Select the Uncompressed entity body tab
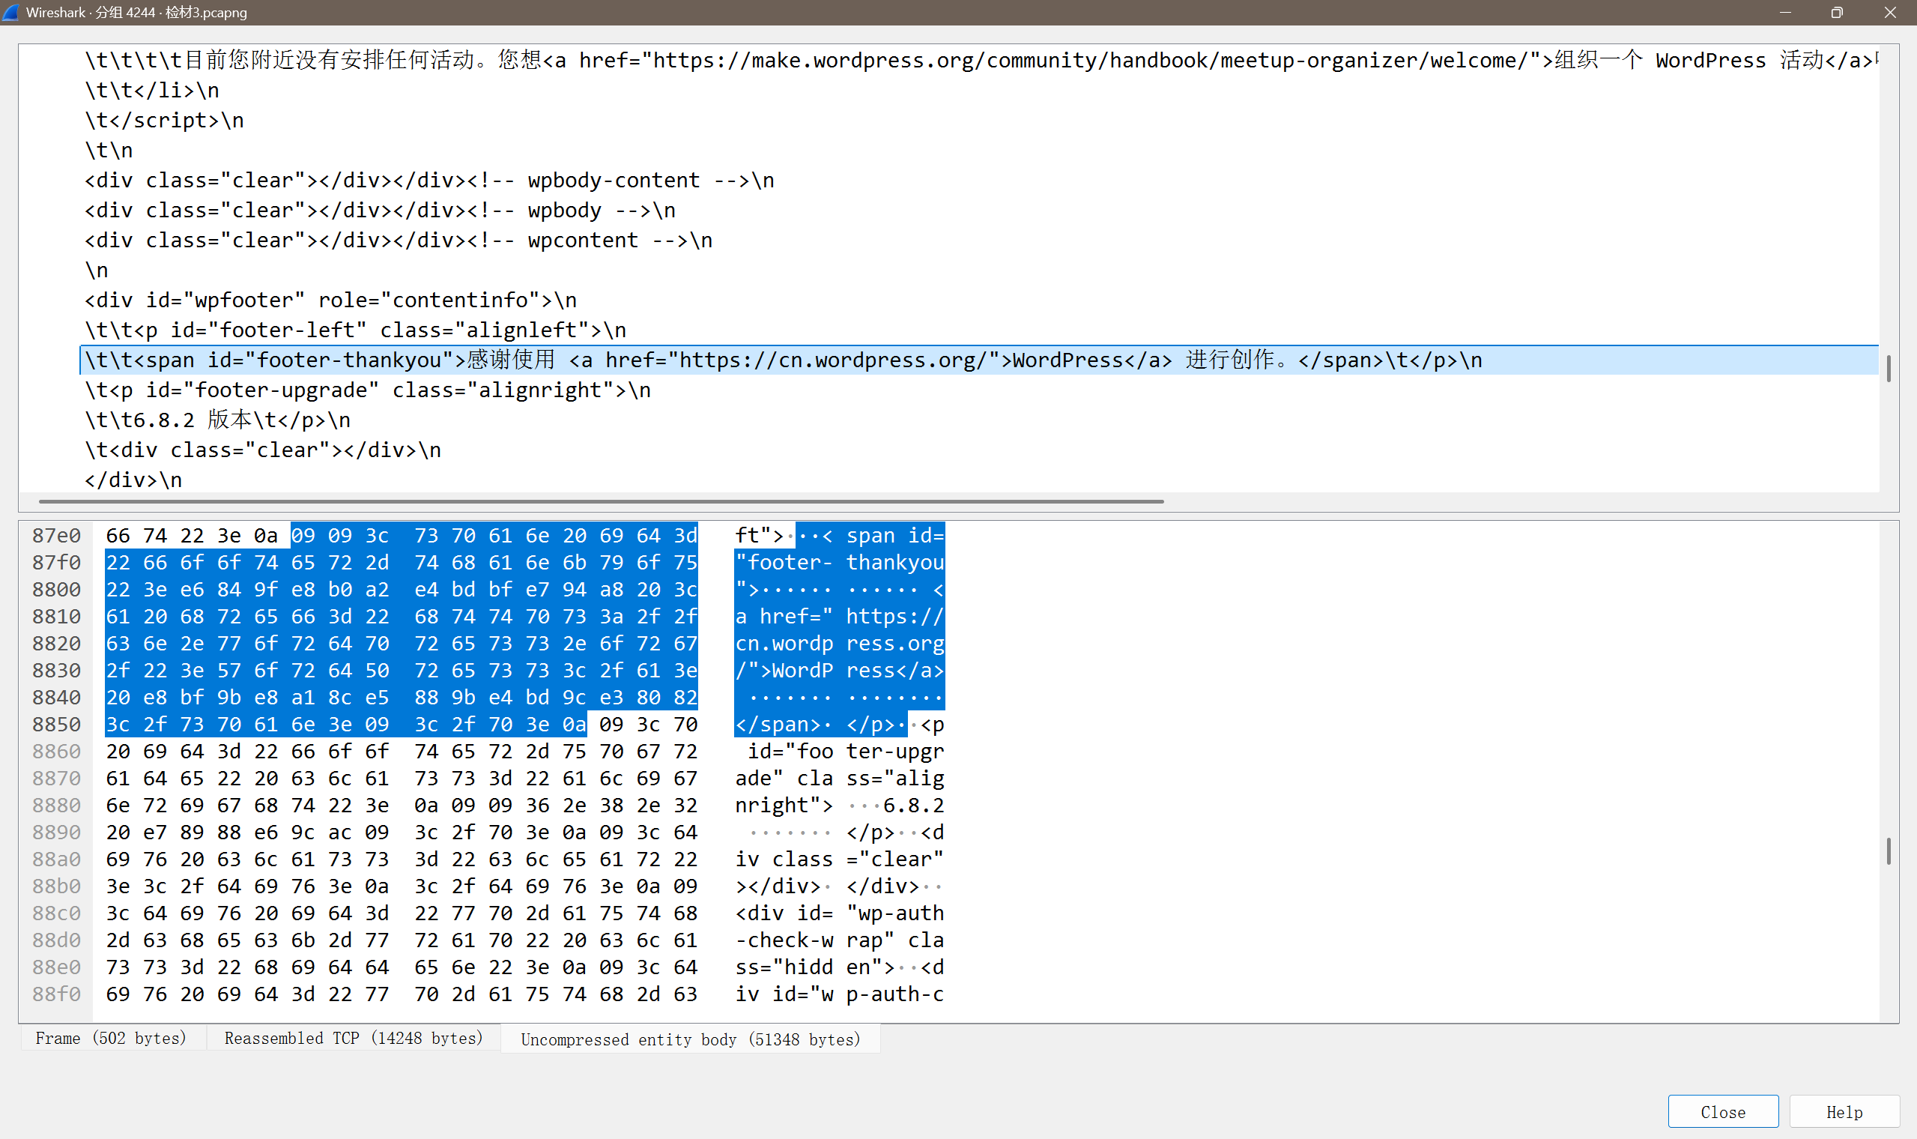This screenshot has height=1139, width=1917. click(x=691, y=1039)
